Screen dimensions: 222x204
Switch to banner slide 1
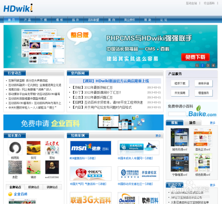click(197, 65)
